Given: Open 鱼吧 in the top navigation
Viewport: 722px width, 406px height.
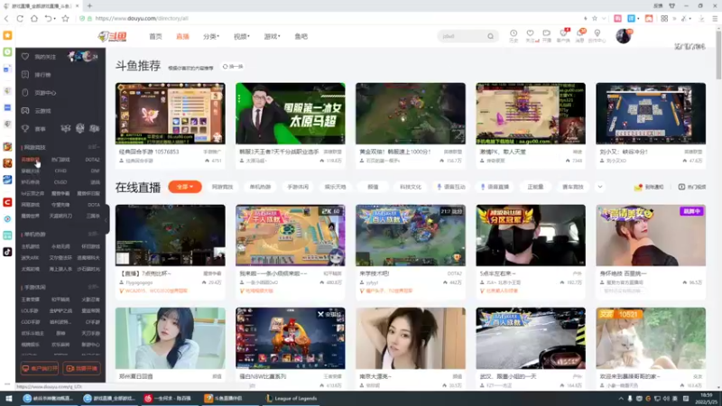Looking at the screenshot, I should point(301,36).
